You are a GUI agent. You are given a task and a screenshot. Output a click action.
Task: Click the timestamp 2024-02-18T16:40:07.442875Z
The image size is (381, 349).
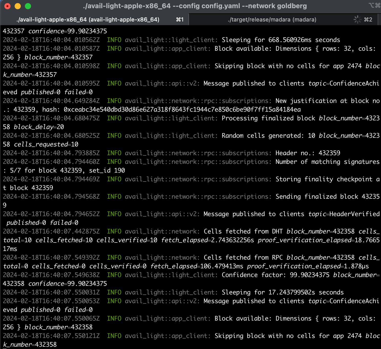51,231
